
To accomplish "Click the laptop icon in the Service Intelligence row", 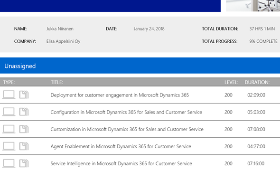I will pos(9,163).
